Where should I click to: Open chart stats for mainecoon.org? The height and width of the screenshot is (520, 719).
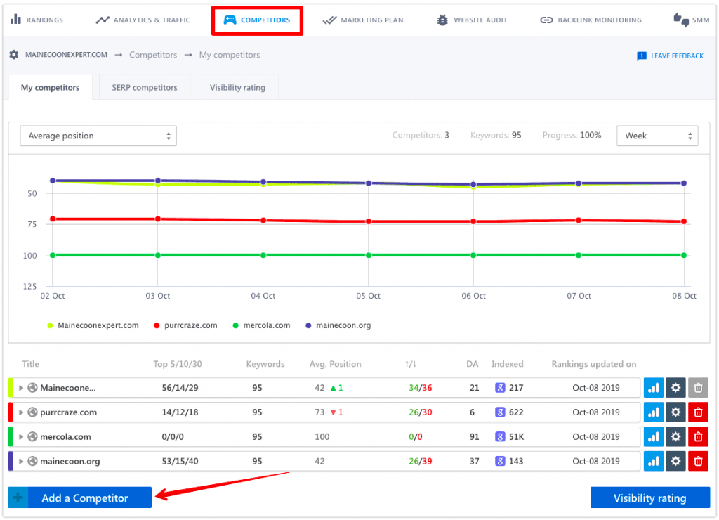(x=654, y=461)
